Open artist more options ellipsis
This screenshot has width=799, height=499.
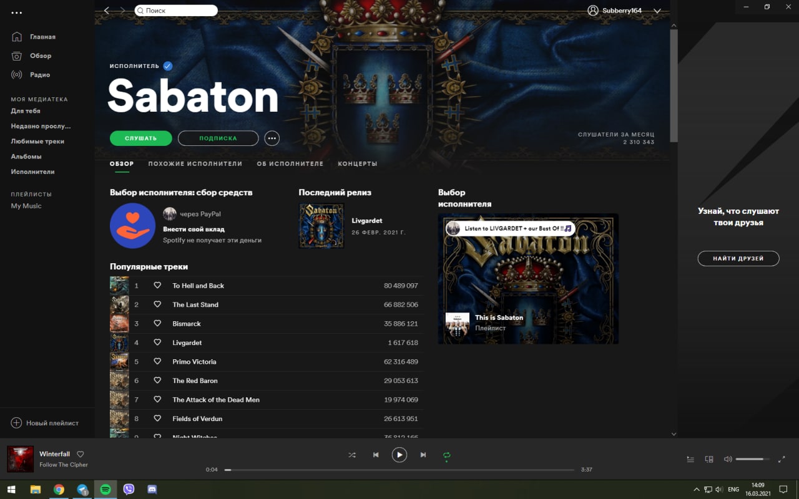[x=272, y=138]
